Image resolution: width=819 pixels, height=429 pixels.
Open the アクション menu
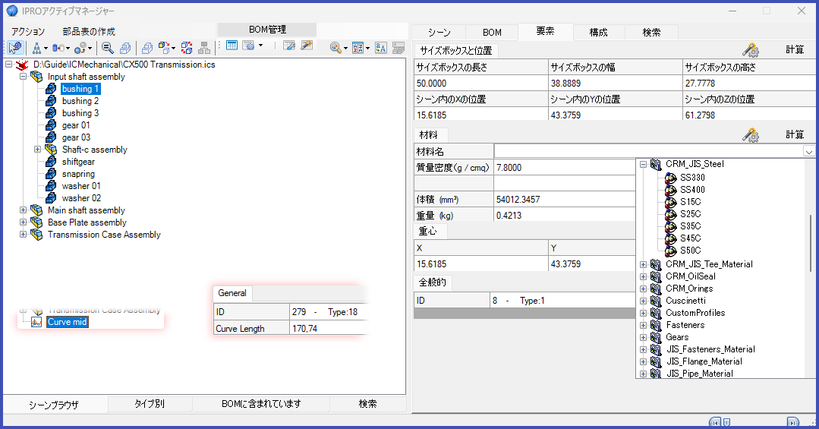tap(27, 32)
